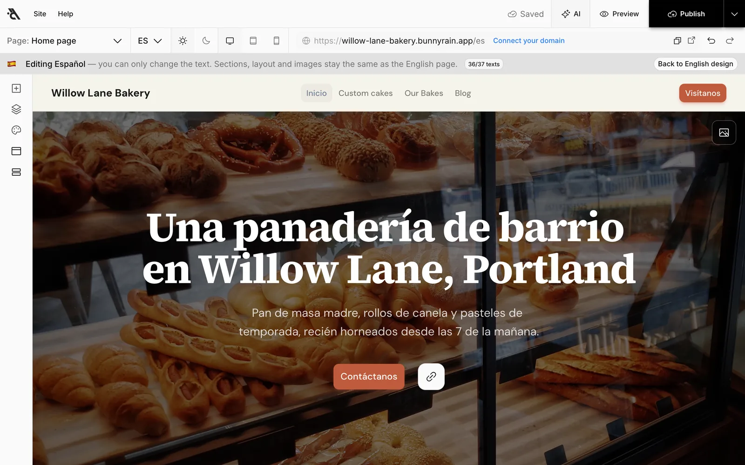
Task: Click the Willow Lane Bakery site title
Action: (101, 93)
